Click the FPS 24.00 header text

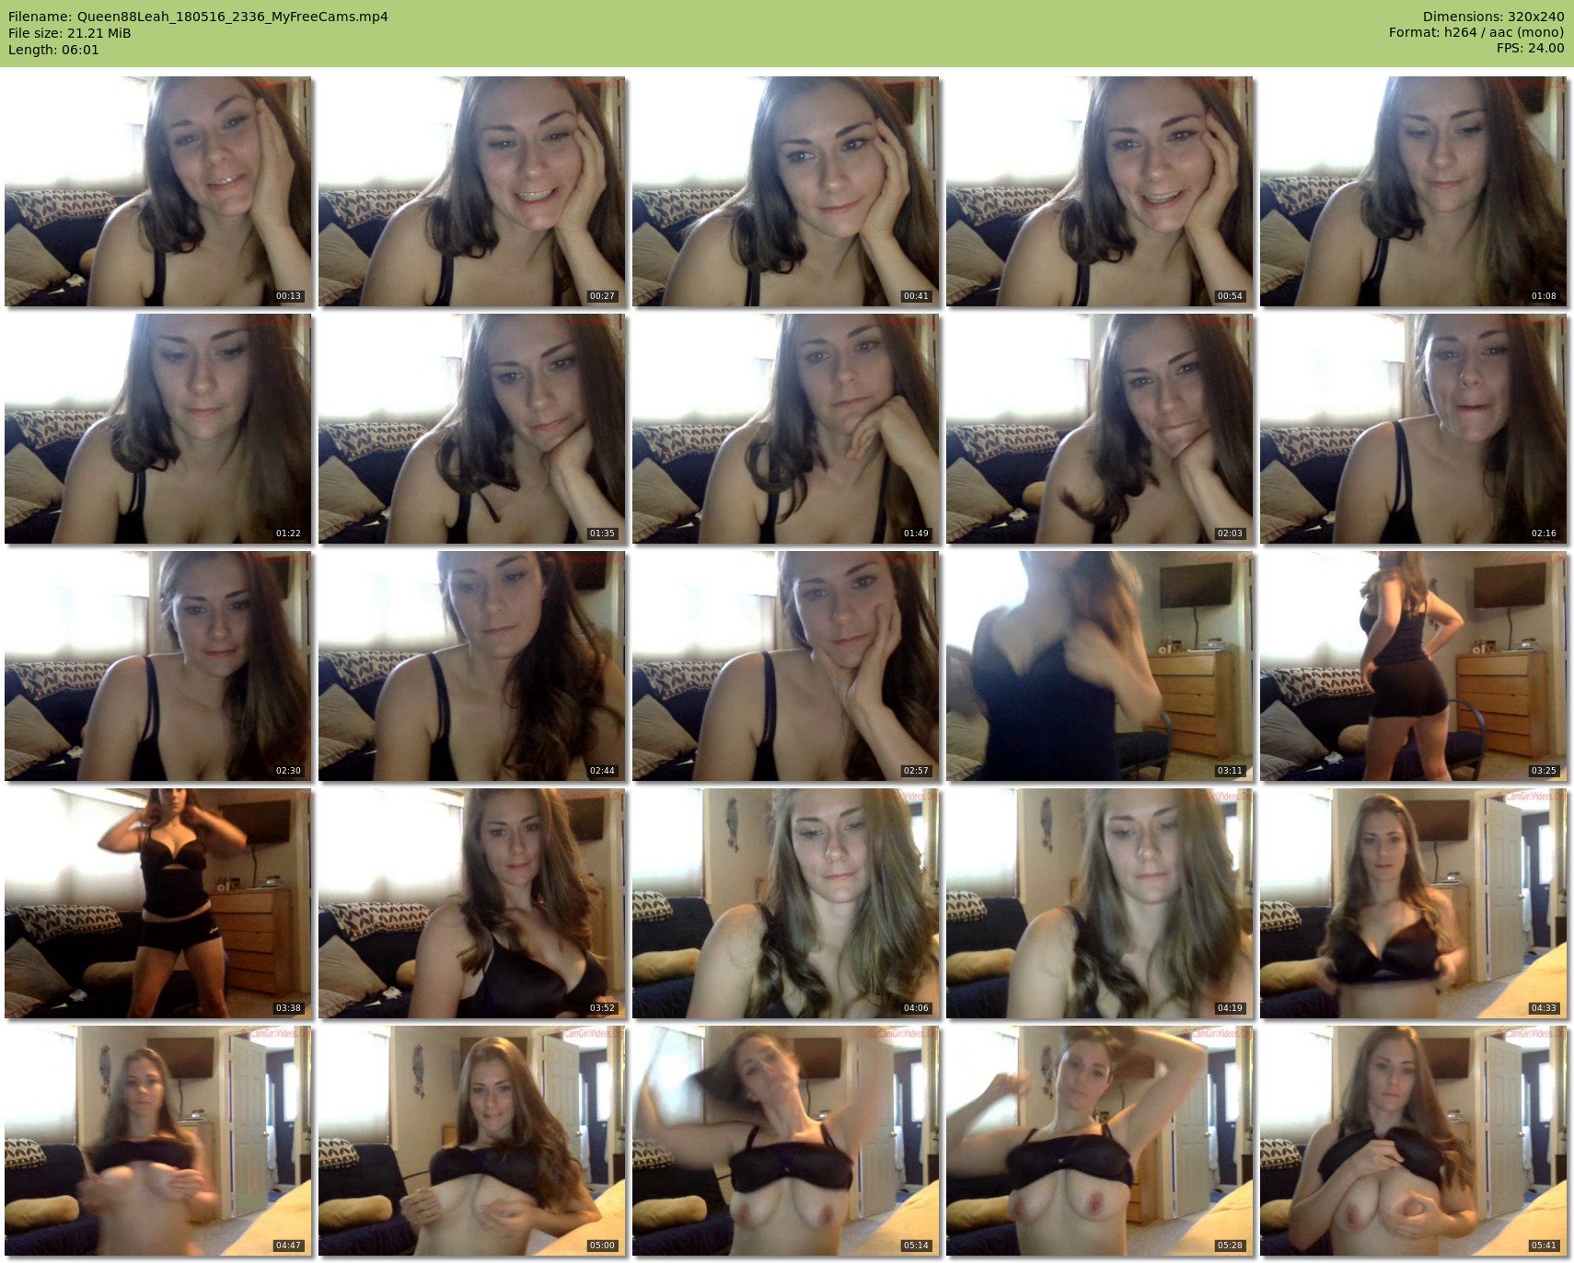1530,48
